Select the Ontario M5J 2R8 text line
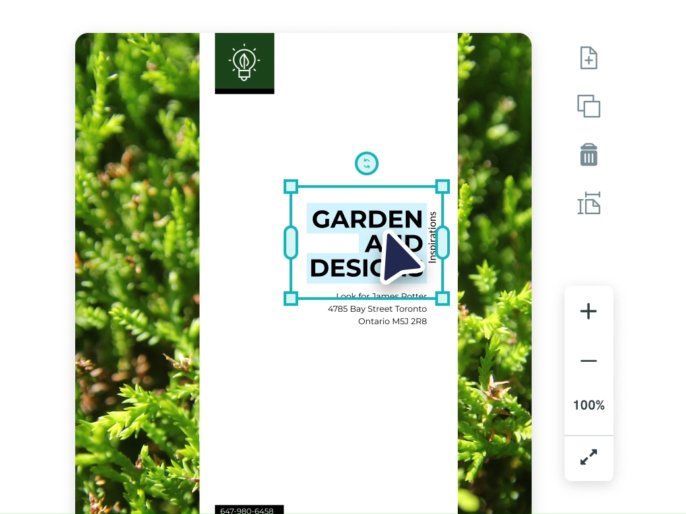Viewport: 686px width, 514px height. (392, 322)
